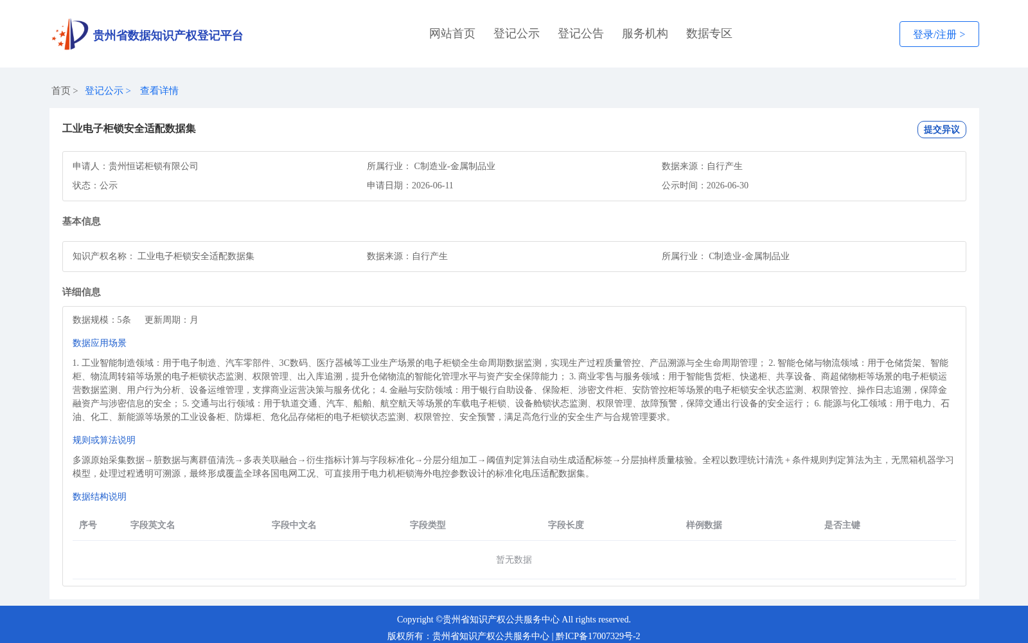Image resolution: width=1028 pixels, height=643 pixels.
Task: Click 状态：公示 text
Action: [95, 185]
